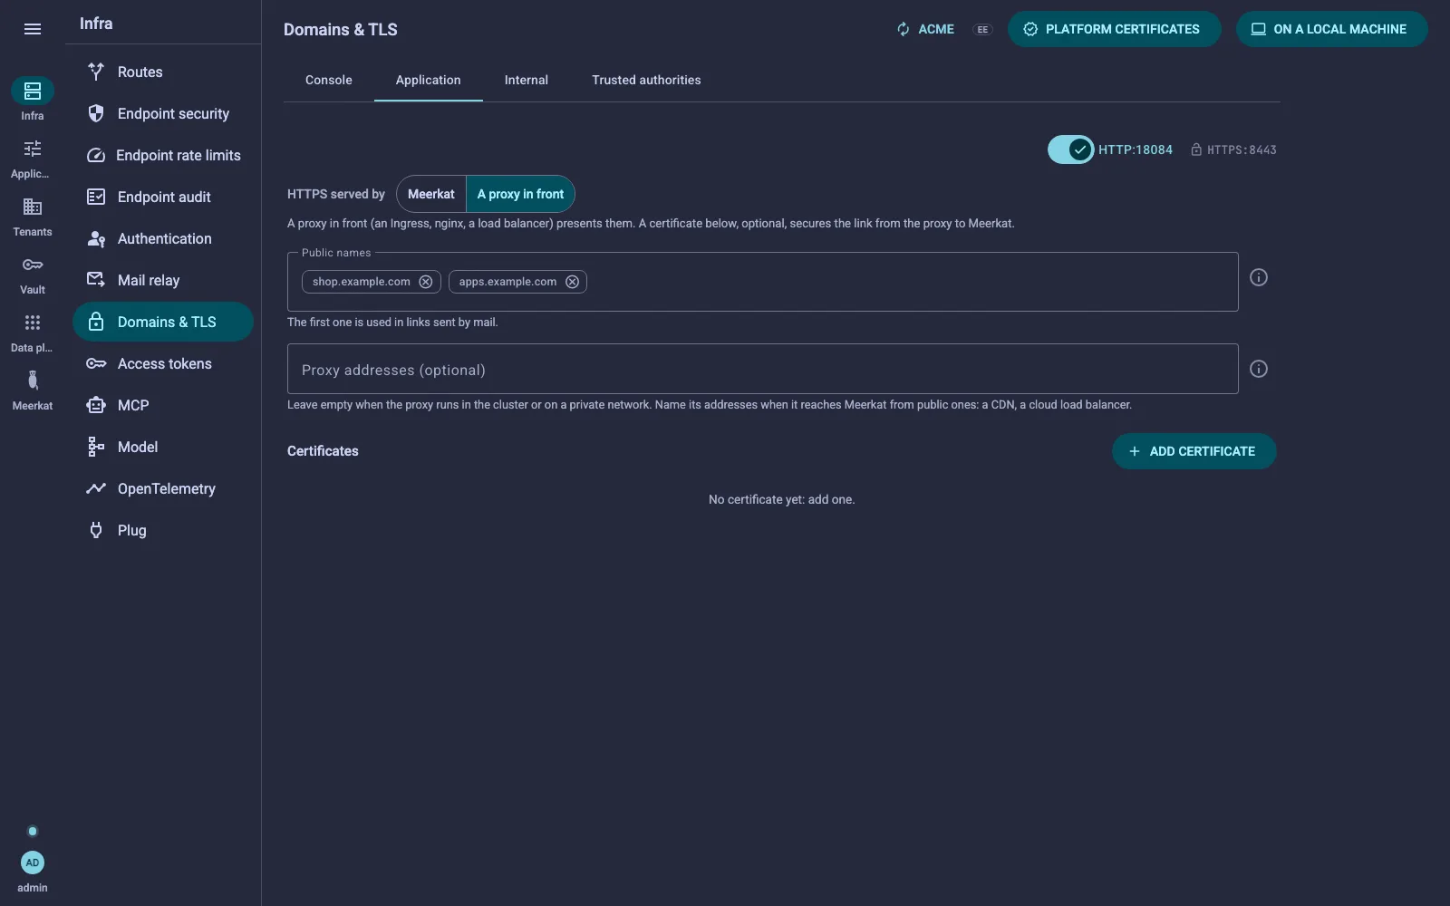Click into the Public names field

762,282
